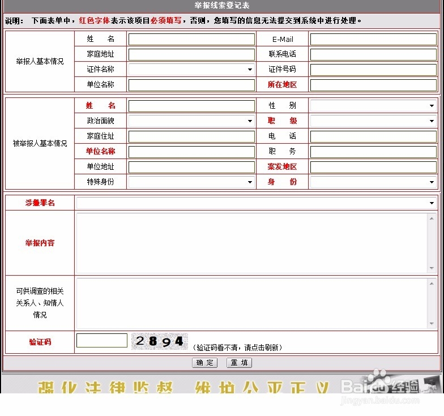
Task: Click the reported person's 姓名 field
Action: [x=191, y=106]
